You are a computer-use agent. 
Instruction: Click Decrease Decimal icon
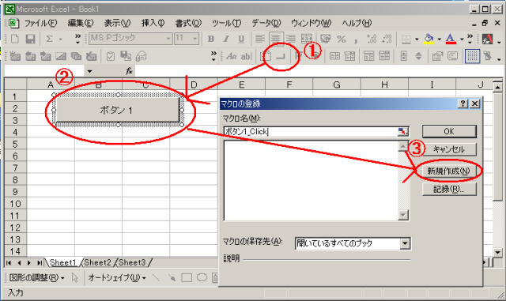point(387,39)
